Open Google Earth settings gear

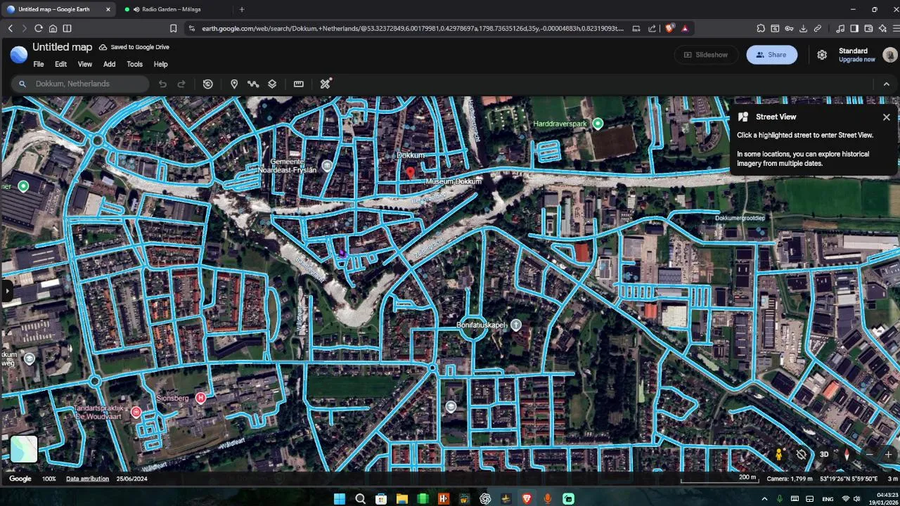click(x=822, y=55)
